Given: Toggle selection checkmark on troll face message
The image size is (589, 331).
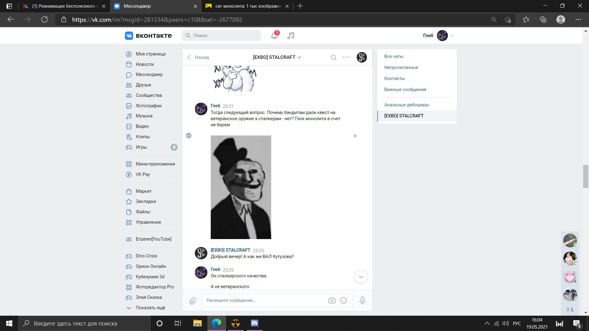Looking at the screenshot, I should pos(189,136).
